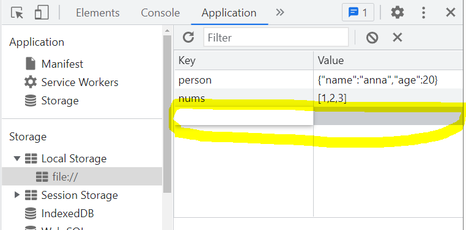Expand the Session Storage tree node
Image resolution: width=466 pixels, height=230 pixels.
(17, 195)
